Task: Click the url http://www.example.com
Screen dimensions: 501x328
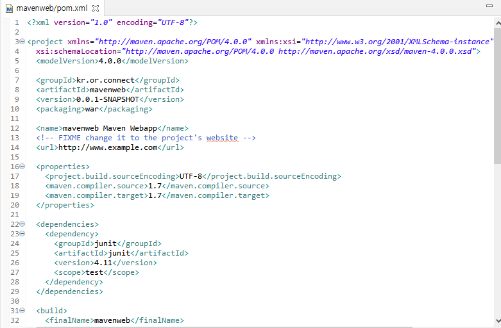Action: 108,147
